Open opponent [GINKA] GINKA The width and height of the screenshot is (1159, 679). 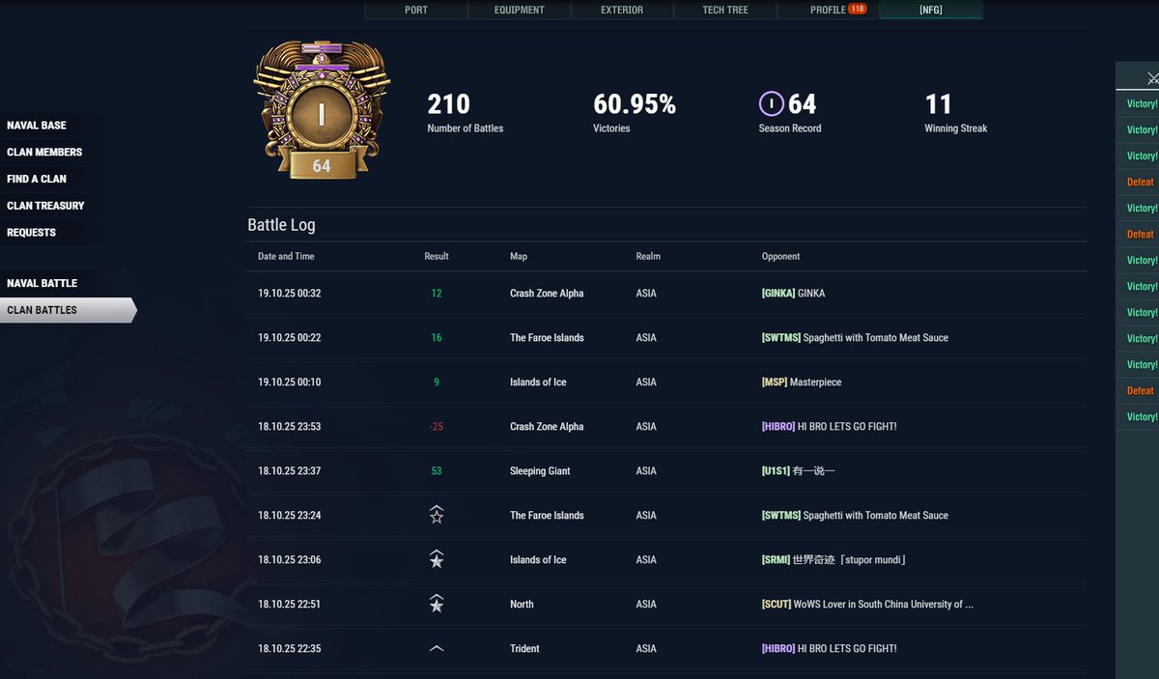pyautogui.click(x=793, y=294)
